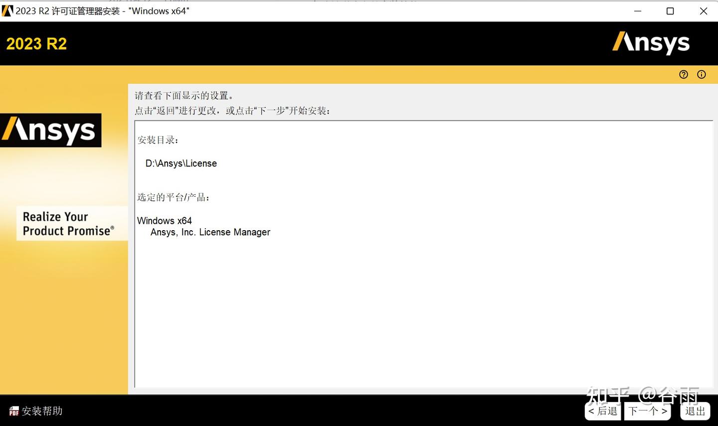Click the information "i" icon
The width and height of the screenshot is (718, 426).
point(702,74)
